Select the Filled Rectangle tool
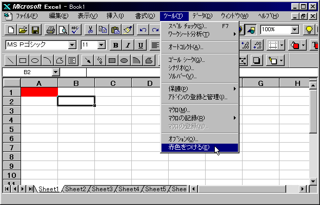Viewport: 320px width, 205px height. point(112,60)
